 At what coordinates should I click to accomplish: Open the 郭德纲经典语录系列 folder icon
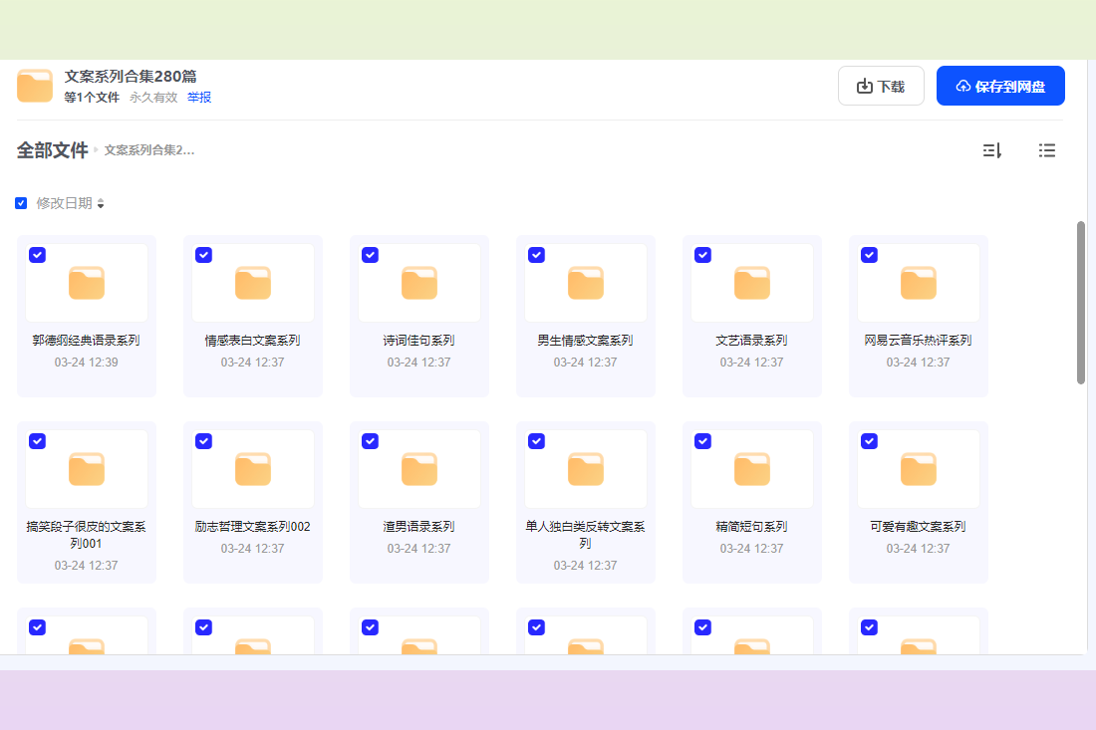[x=87, y=283]
